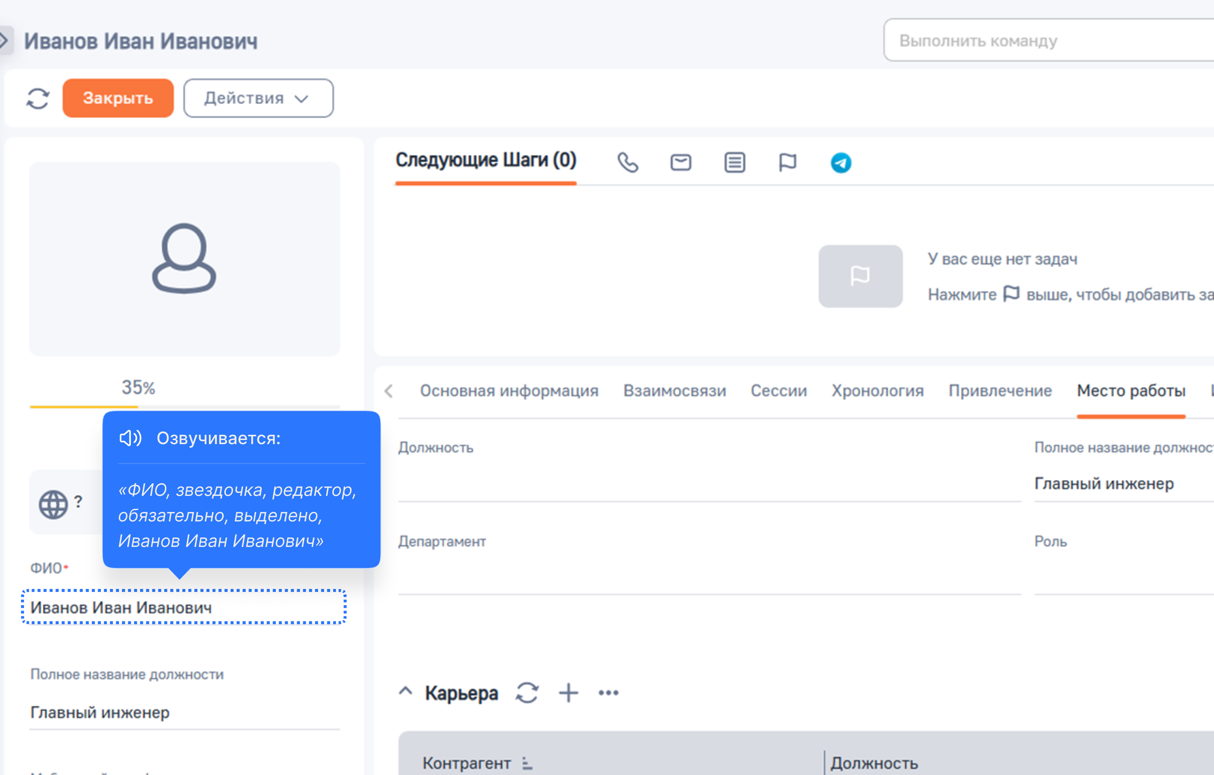Click the refresh icon beside Закрыть
Image resolution: width=1214 pixels, height=775 pixels.
click(38, 98)
